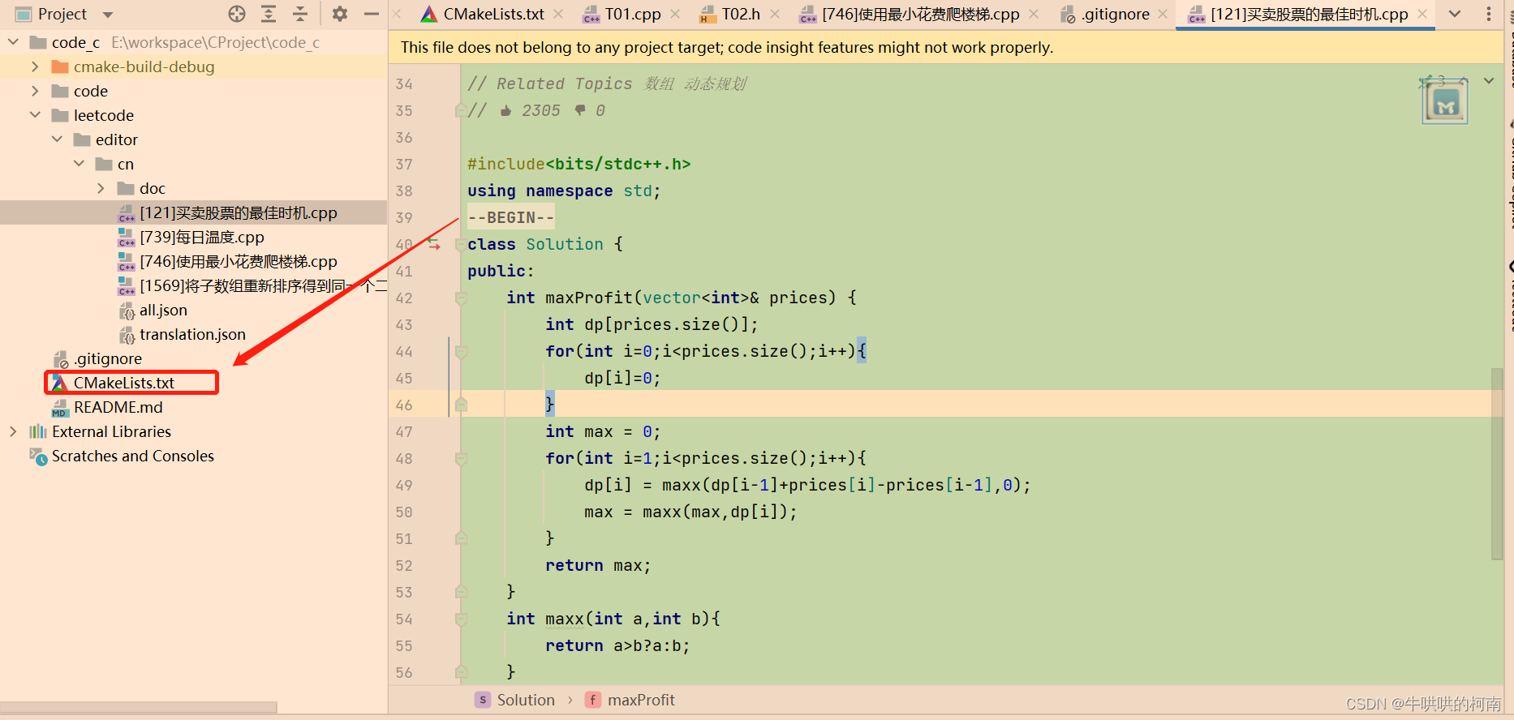The width and height of the screenshot is (1514, 720).
Task: Click maxProfit in the breadcrumb bar
Action: tap(641, 700)
